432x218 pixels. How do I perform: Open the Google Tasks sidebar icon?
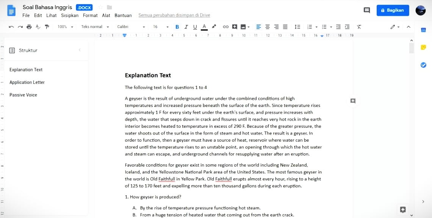click(423, 65)
